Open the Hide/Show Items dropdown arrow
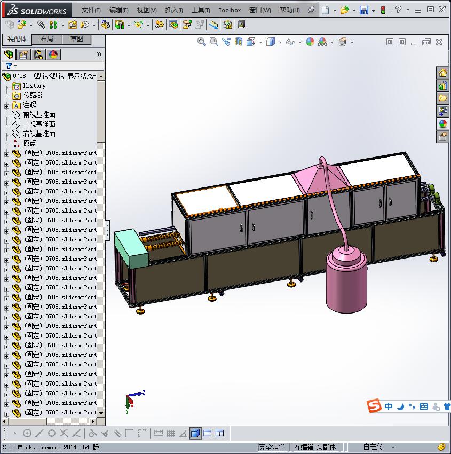Screen dimensions: 451x454 coord(300,42)
